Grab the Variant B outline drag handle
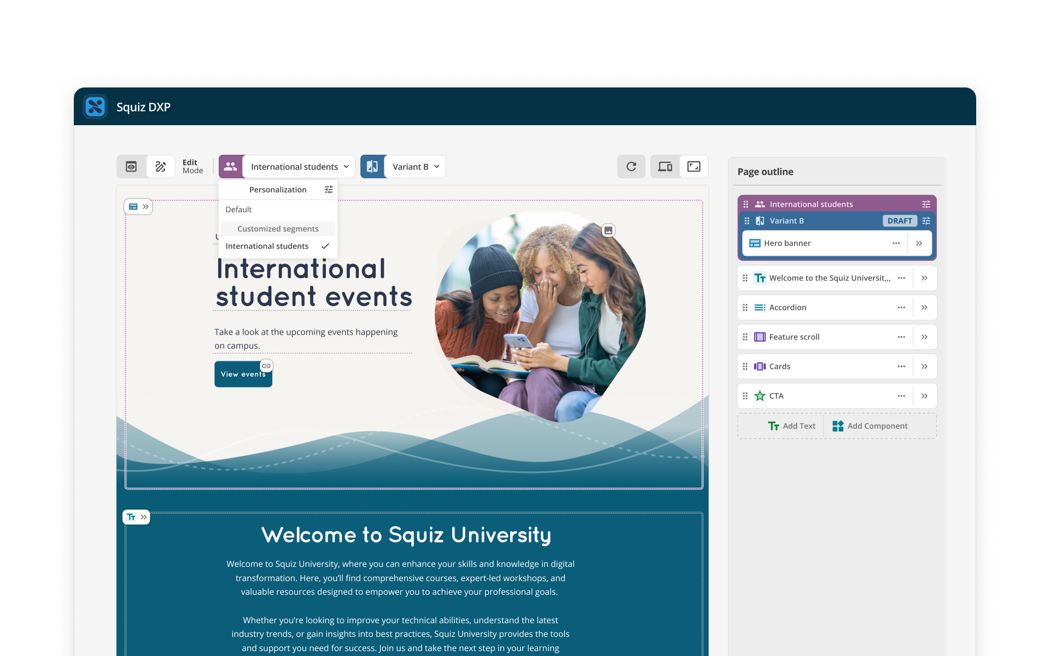 pos(747,221)
